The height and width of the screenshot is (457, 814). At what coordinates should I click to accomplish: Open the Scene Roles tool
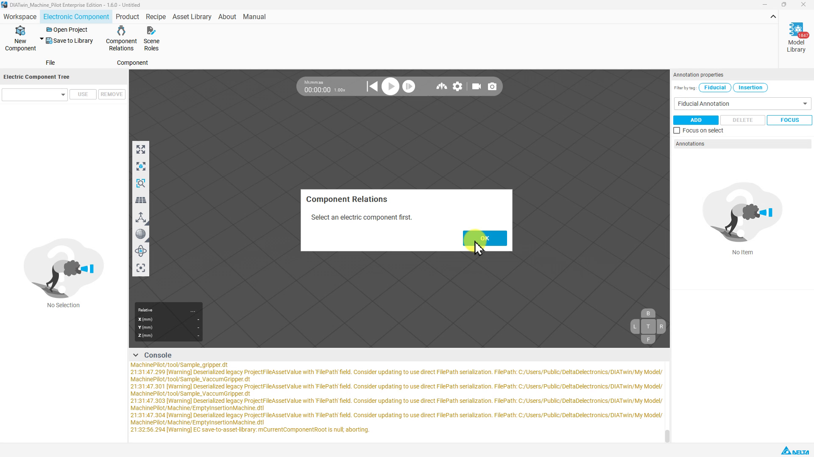point(151,39)
